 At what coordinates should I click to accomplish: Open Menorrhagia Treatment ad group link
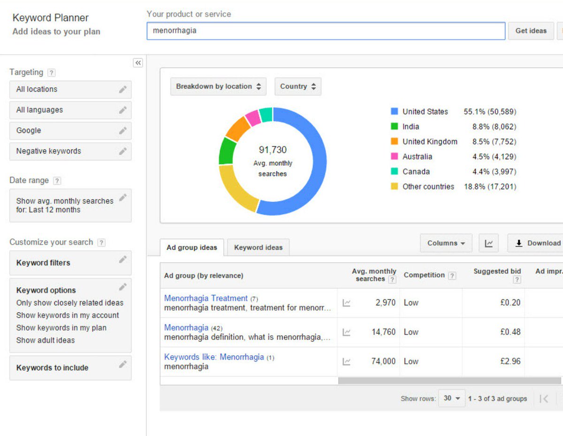point(206,298)
